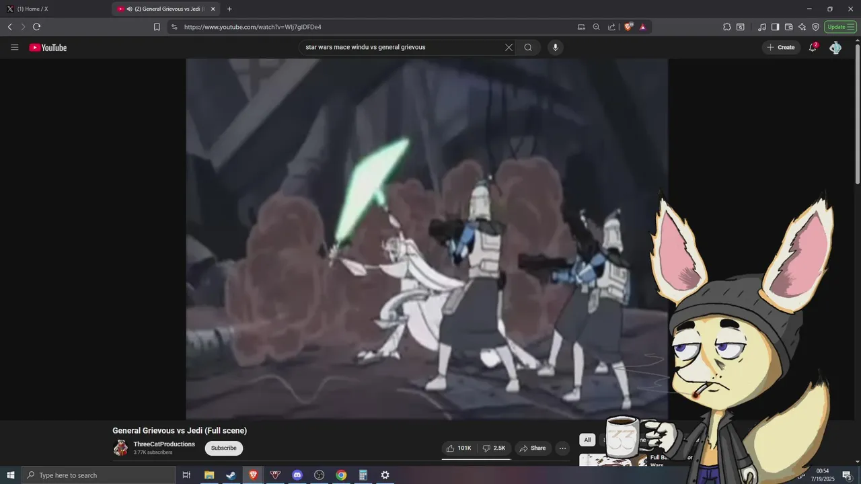Image resolution: width=861 pixels, height=484 pixels.
Task: Select the General Grievous vs Jedi tab
Action: click(165, 9)
